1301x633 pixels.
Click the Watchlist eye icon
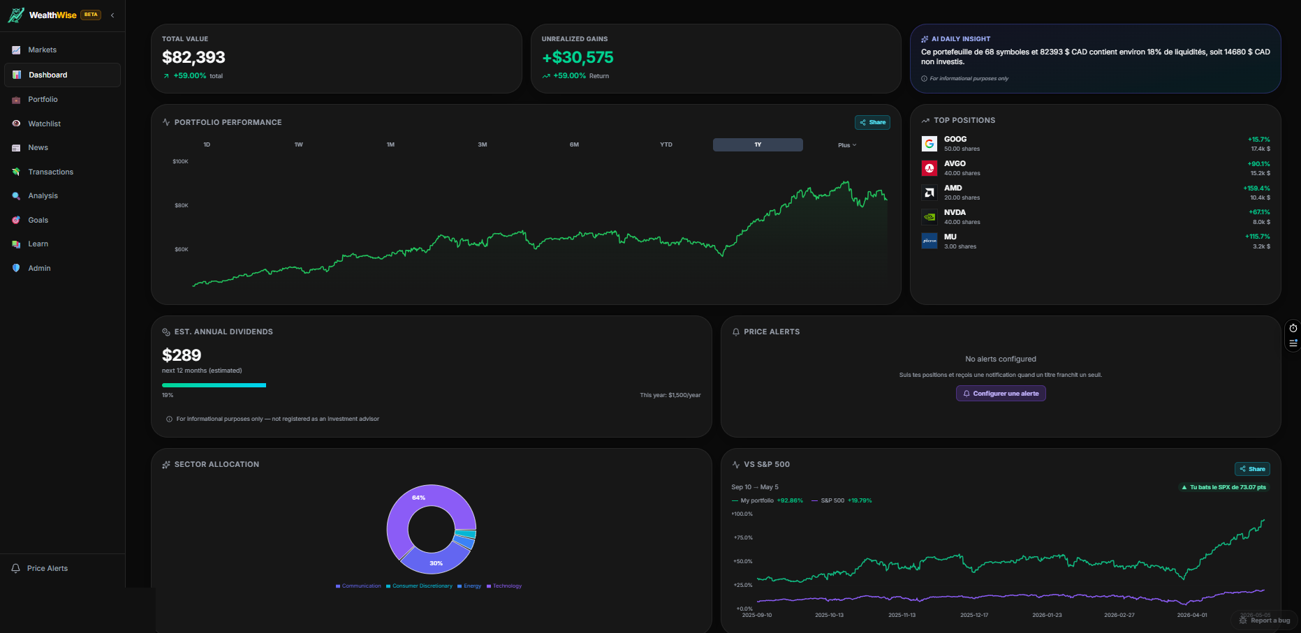[x=16, y=124]
